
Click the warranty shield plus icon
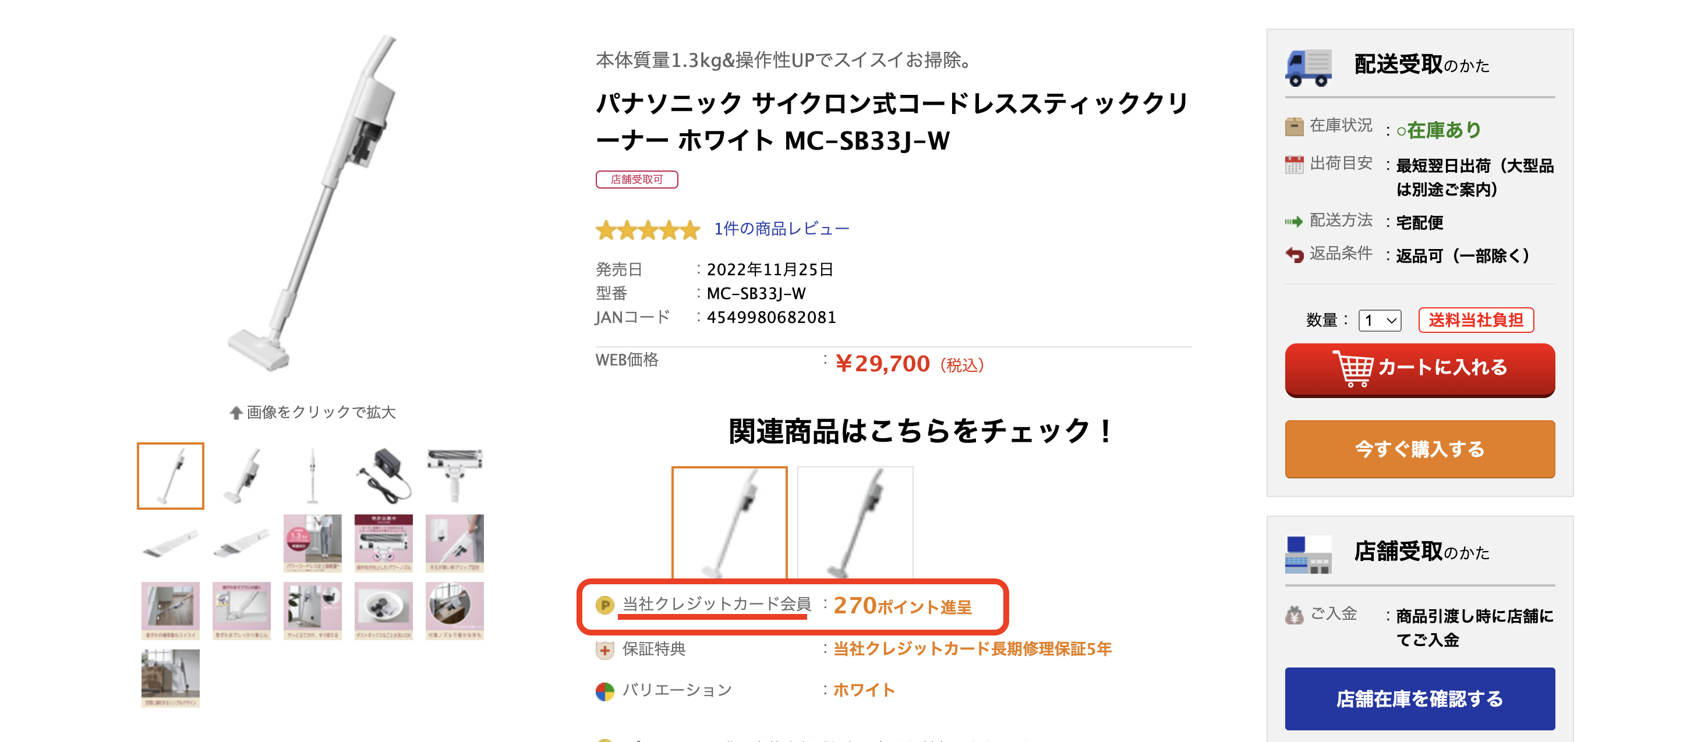coord(604,649)
